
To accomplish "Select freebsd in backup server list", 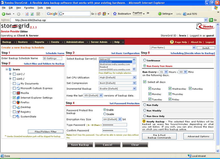I will 116,67.
